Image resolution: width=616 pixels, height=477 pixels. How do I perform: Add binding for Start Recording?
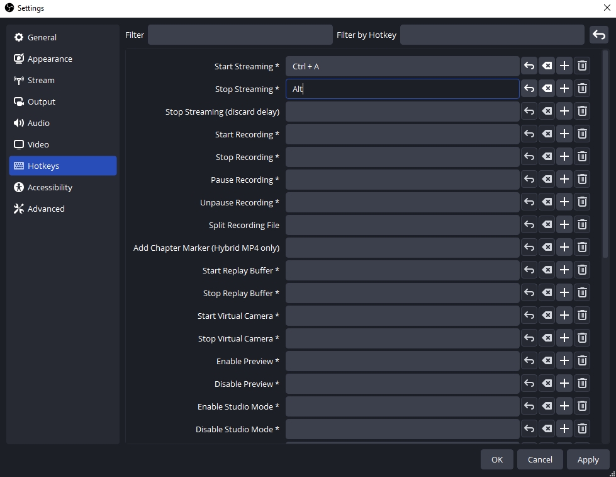564,134
